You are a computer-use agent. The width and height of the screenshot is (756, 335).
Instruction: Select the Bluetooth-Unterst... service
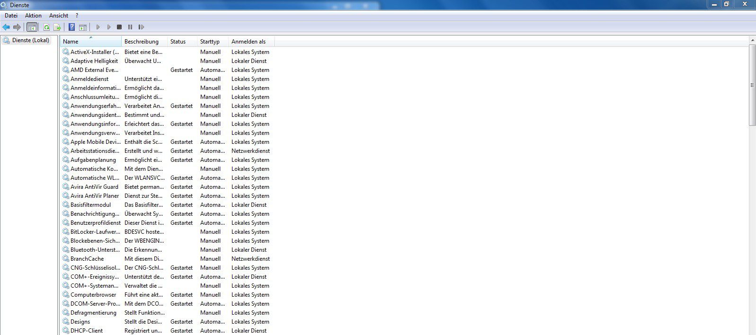tap(168, 250)
